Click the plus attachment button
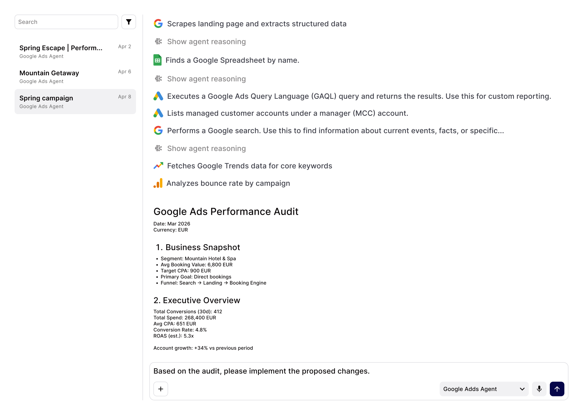This screenshot has width=583, height=415. coord(161,389)
